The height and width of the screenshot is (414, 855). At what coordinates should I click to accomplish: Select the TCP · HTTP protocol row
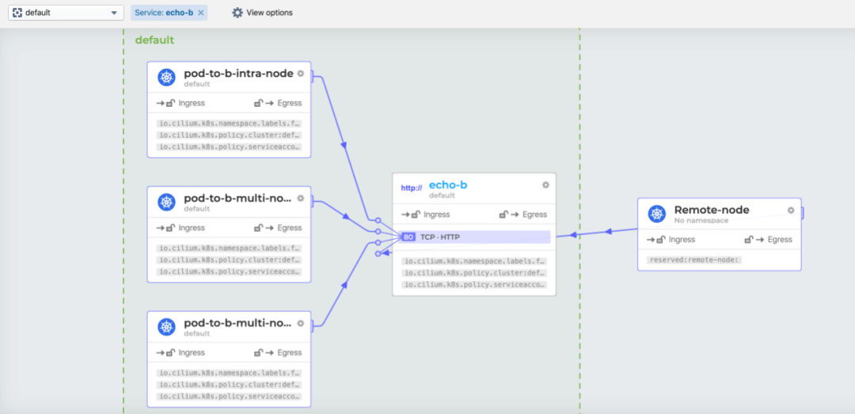(x=476, y=237)
